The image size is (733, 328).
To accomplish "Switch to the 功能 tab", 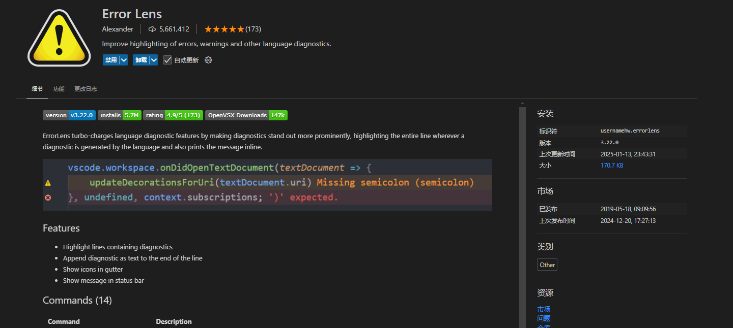I will pos(59,89).
